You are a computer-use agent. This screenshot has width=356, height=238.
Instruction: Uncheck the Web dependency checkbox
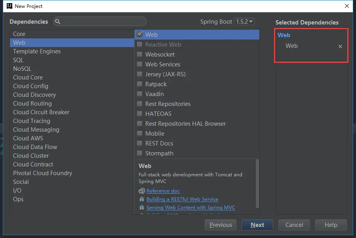pos(140,34)
